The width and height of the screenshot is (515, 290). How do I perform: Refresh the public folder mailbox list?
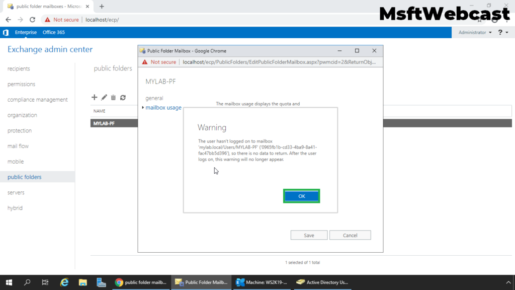[123, 97]
